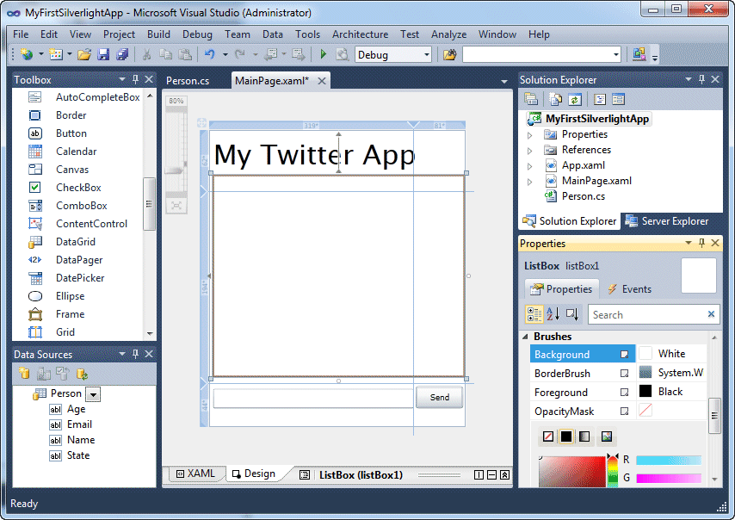Switch to the XAML view tab
This screenshot has height=520, width=735.
tap(195, 474)
